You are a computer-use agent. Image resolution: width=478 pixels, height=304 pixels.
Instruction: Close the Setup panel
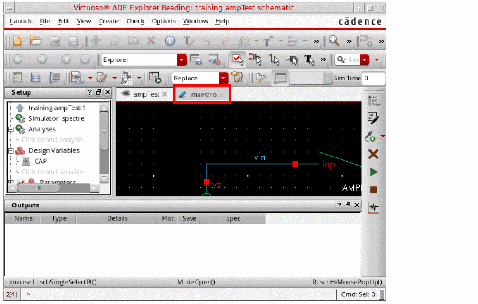click(x=107, y=92)
